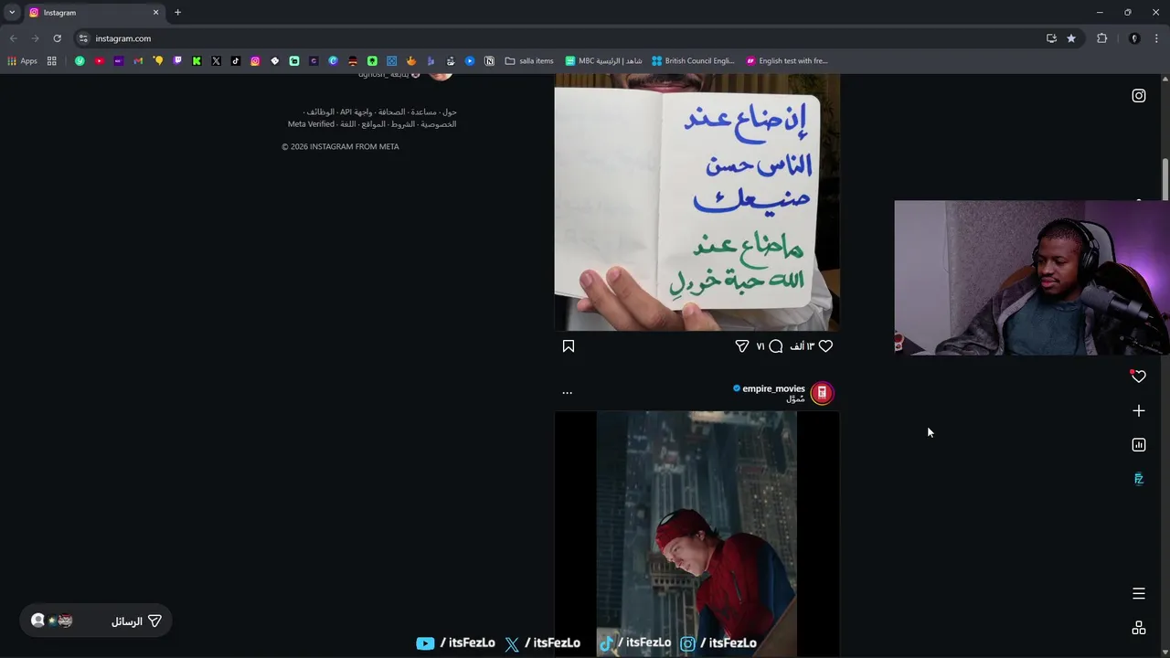Open Chrome three-dot menu
Screen dimensions: 1170x658
[x=1157, y=38]
